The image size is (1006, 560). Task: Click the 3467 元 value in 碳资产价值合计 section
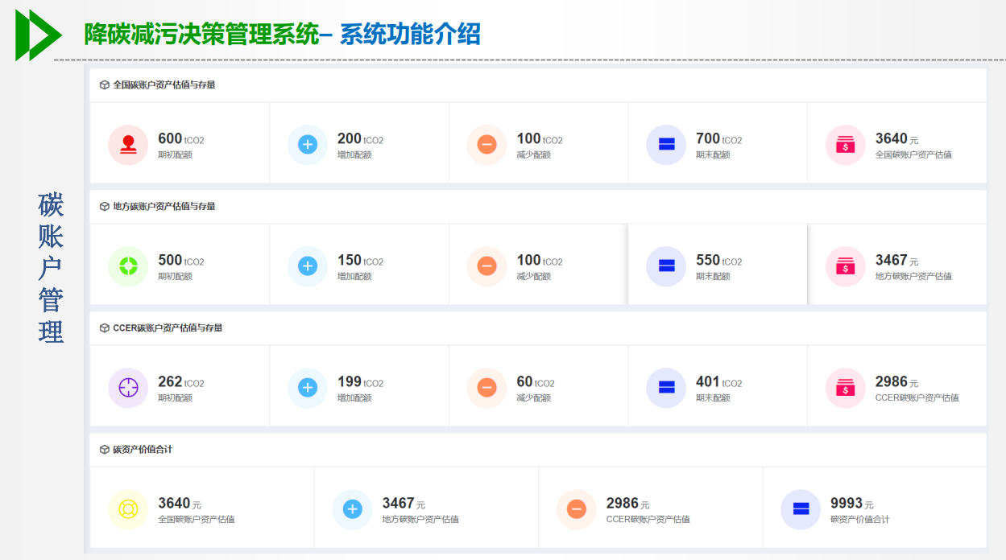click(404, 504)
